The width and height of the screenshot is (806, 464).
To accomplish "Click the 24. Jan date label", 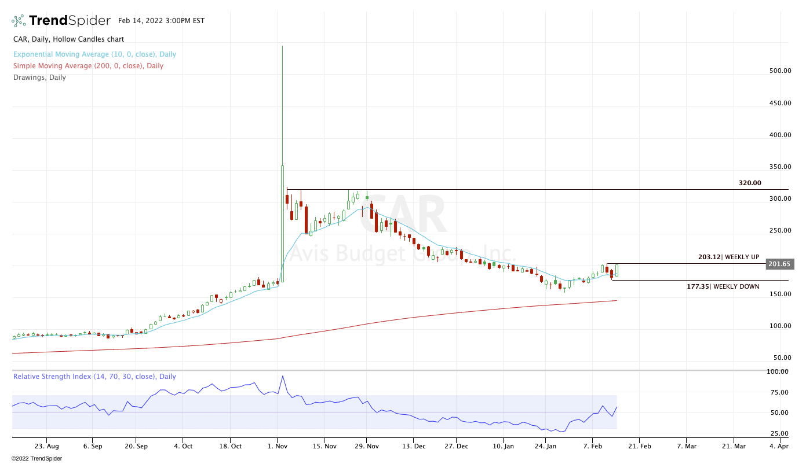I will [x=547, y=446].
